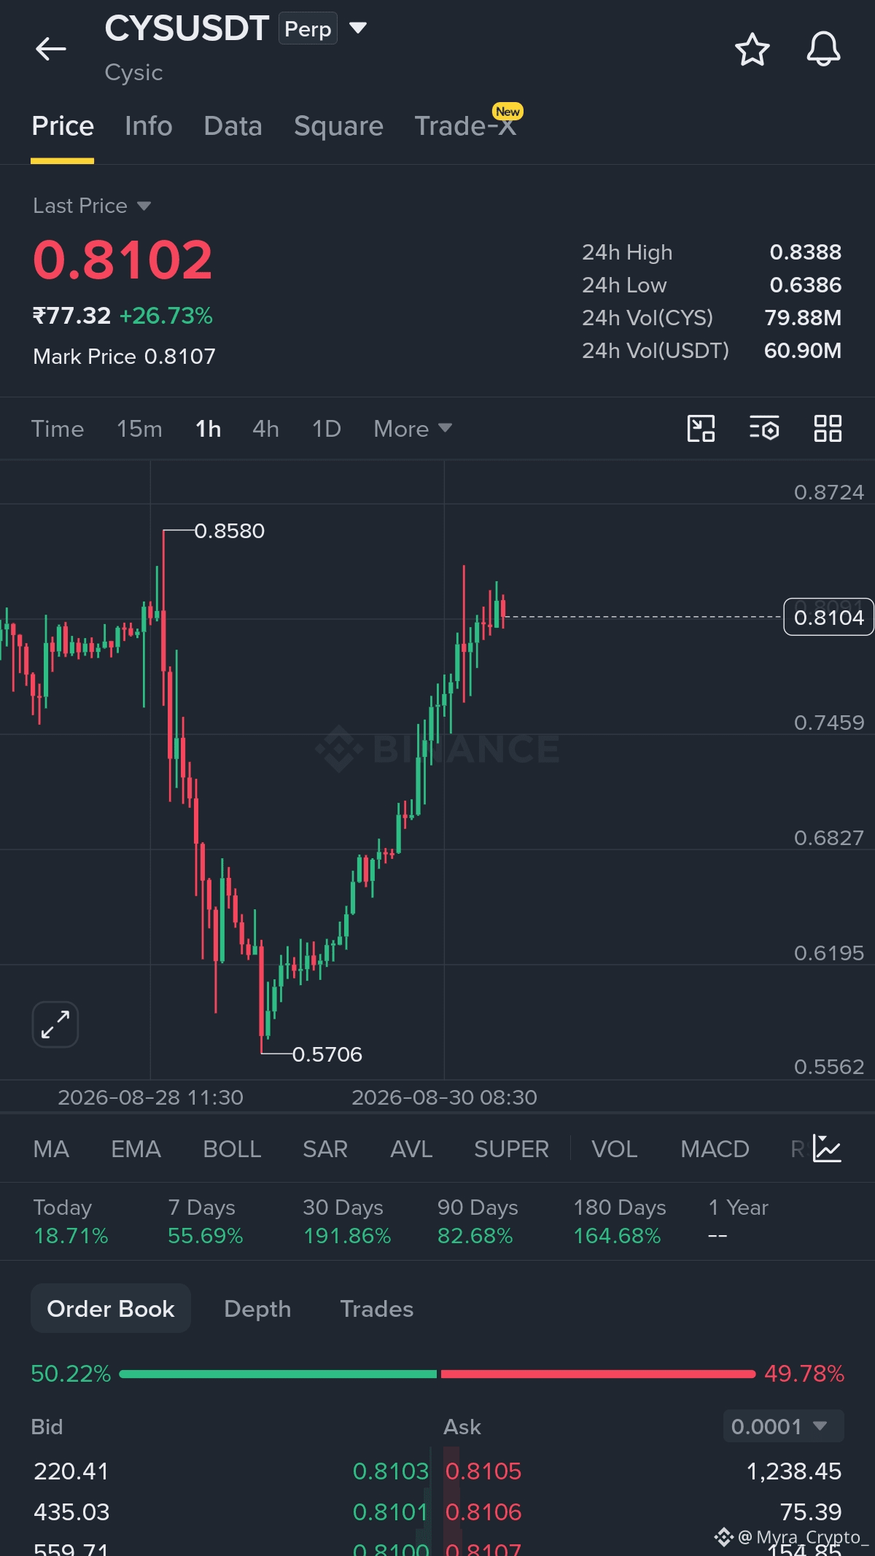Change order book precision 0.0001 dropdown
The height and width of the screenshot is (1556, 875).
[783, 1426]
